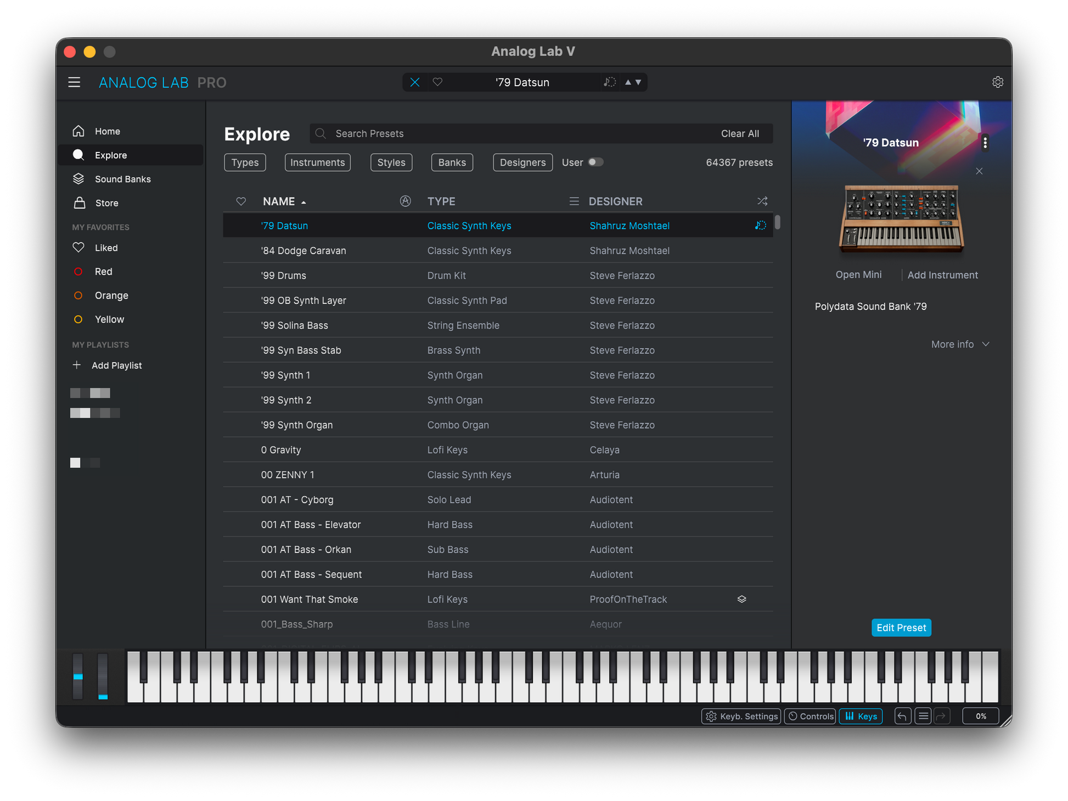Click the Edit Preset button

(901, 628)
